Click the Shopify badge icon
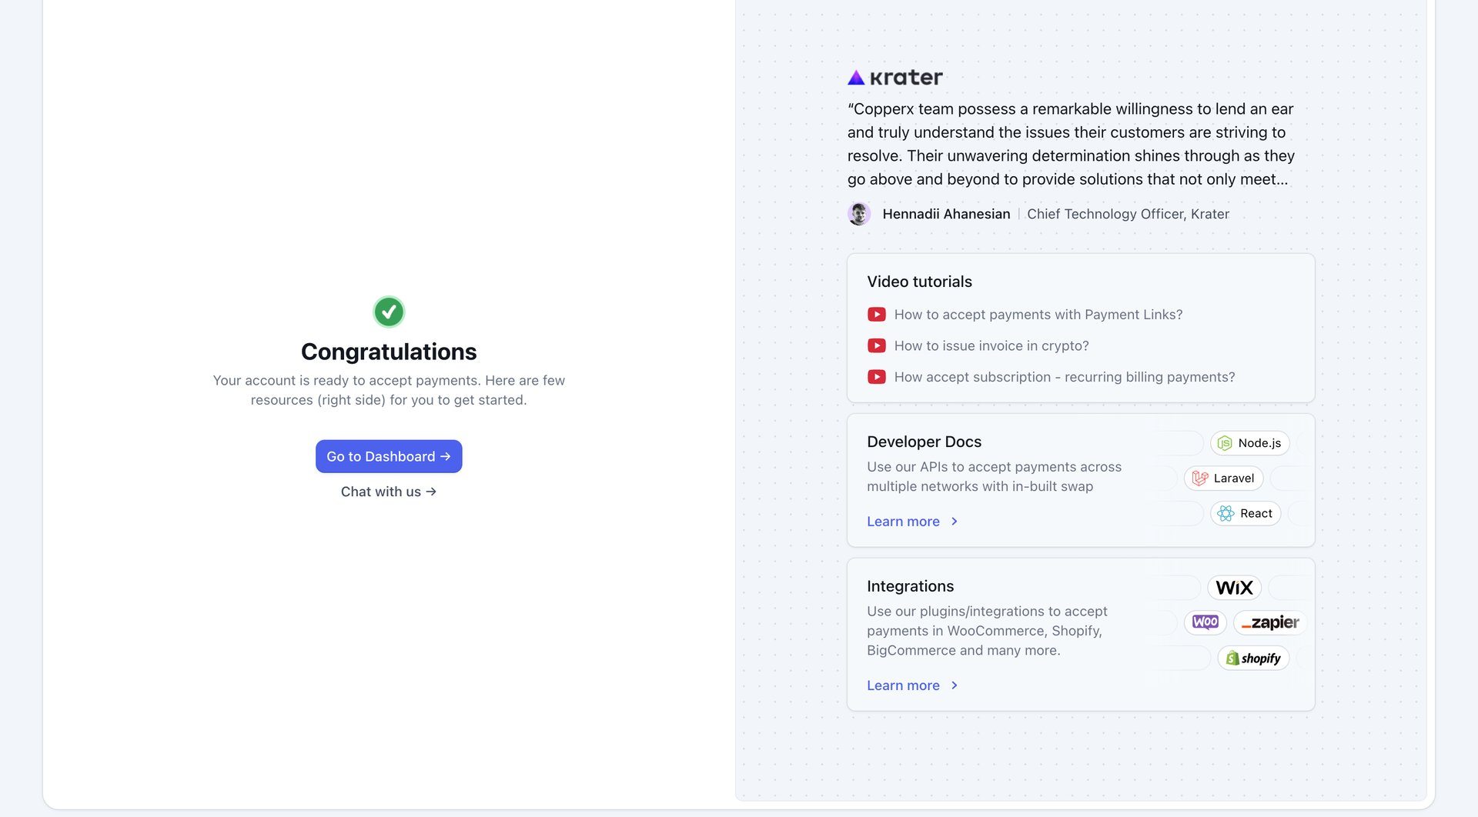The width and height of the screenshot is (1478, 817). pos(1253,658)
